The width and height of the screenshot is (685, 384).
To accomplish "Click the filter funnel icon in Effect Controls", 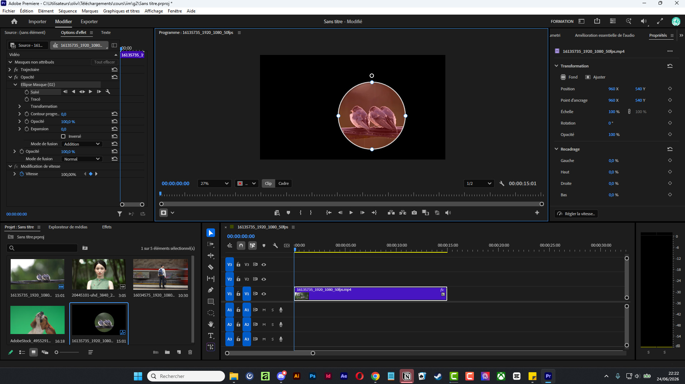I will coord(120,214).
